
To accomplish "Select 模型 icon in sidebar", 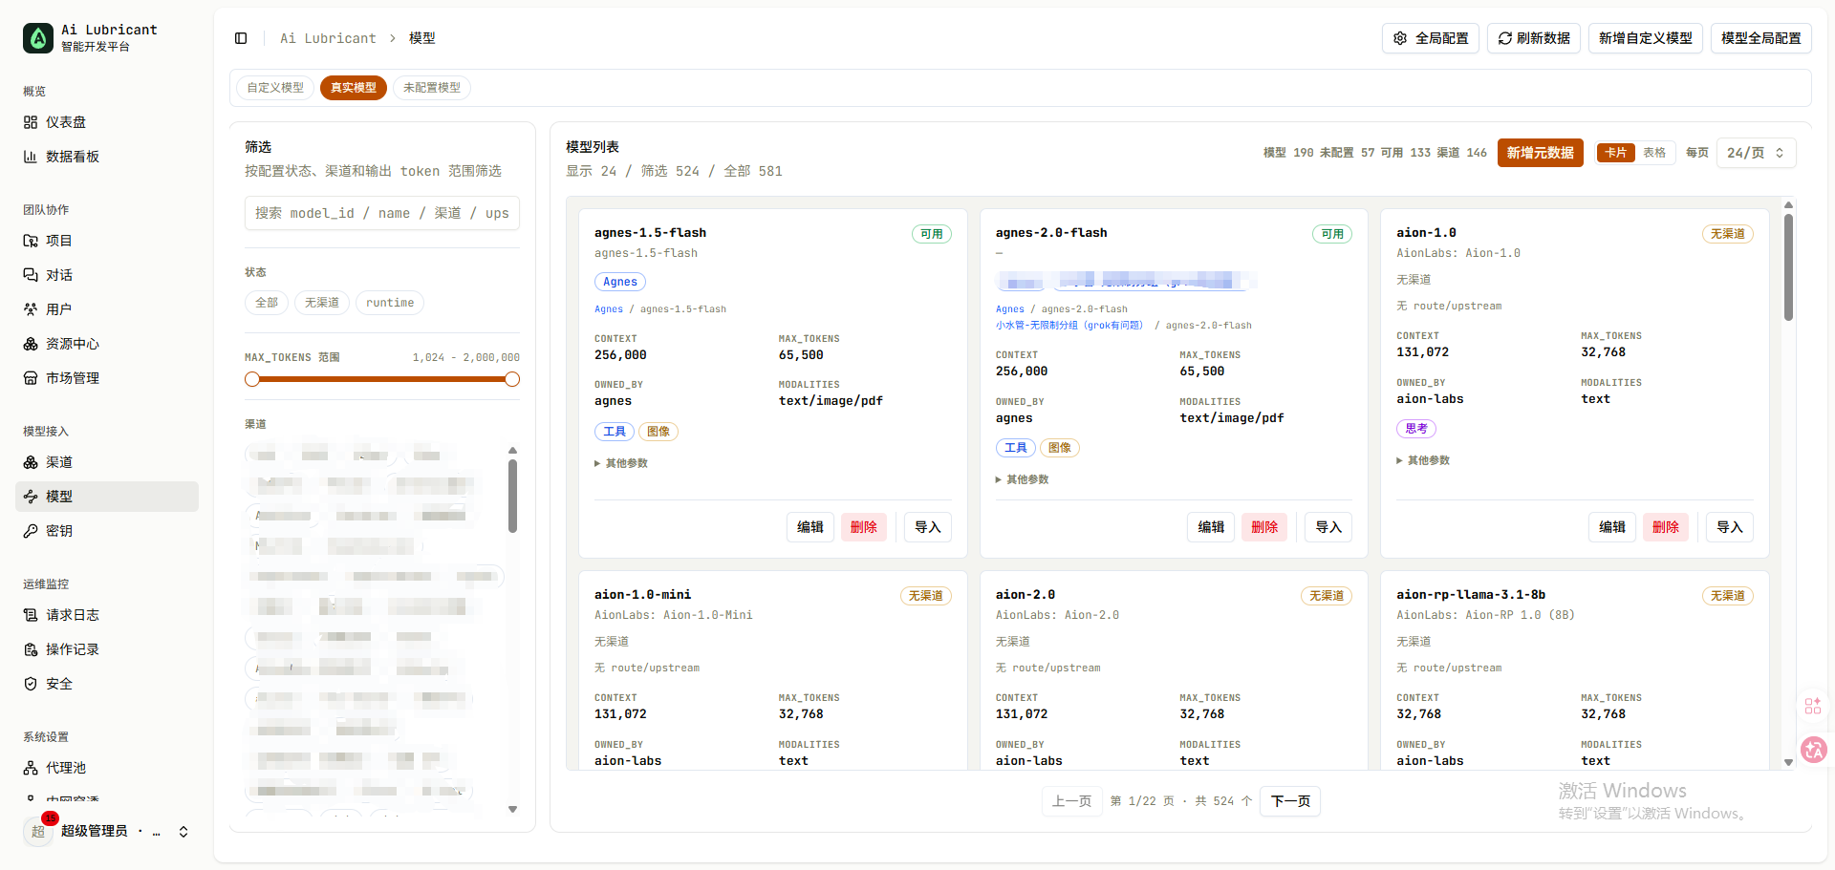I will point(31,497).
